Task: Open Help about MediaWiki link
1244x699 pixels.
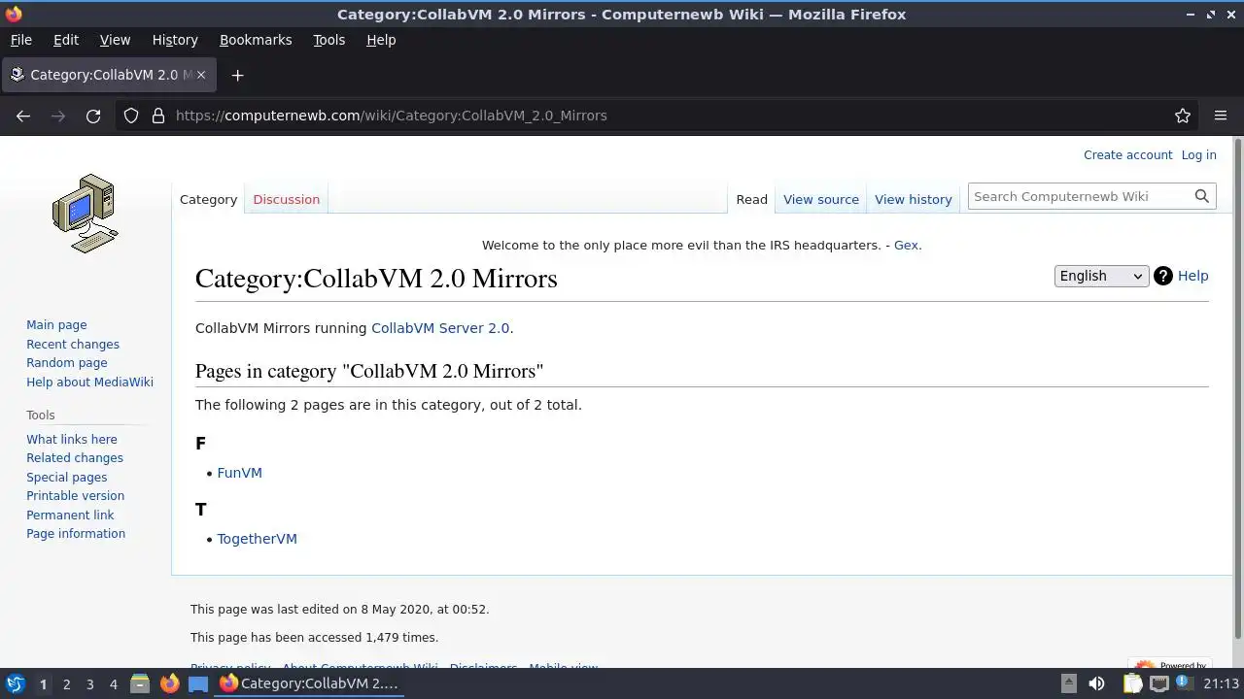Action: pyautogui.click(x=89, y=383)
